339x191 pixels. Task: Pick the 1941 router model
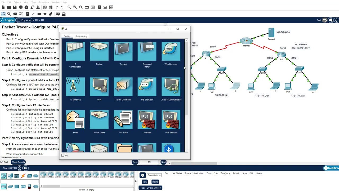click(x=58, y=175)
